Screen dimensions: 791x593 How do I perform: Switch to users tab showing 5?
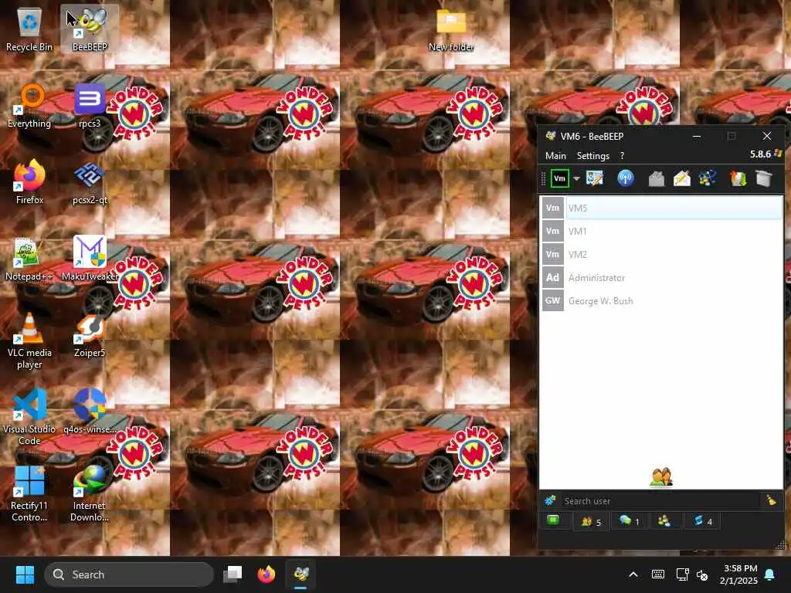(x=591, y=521)
